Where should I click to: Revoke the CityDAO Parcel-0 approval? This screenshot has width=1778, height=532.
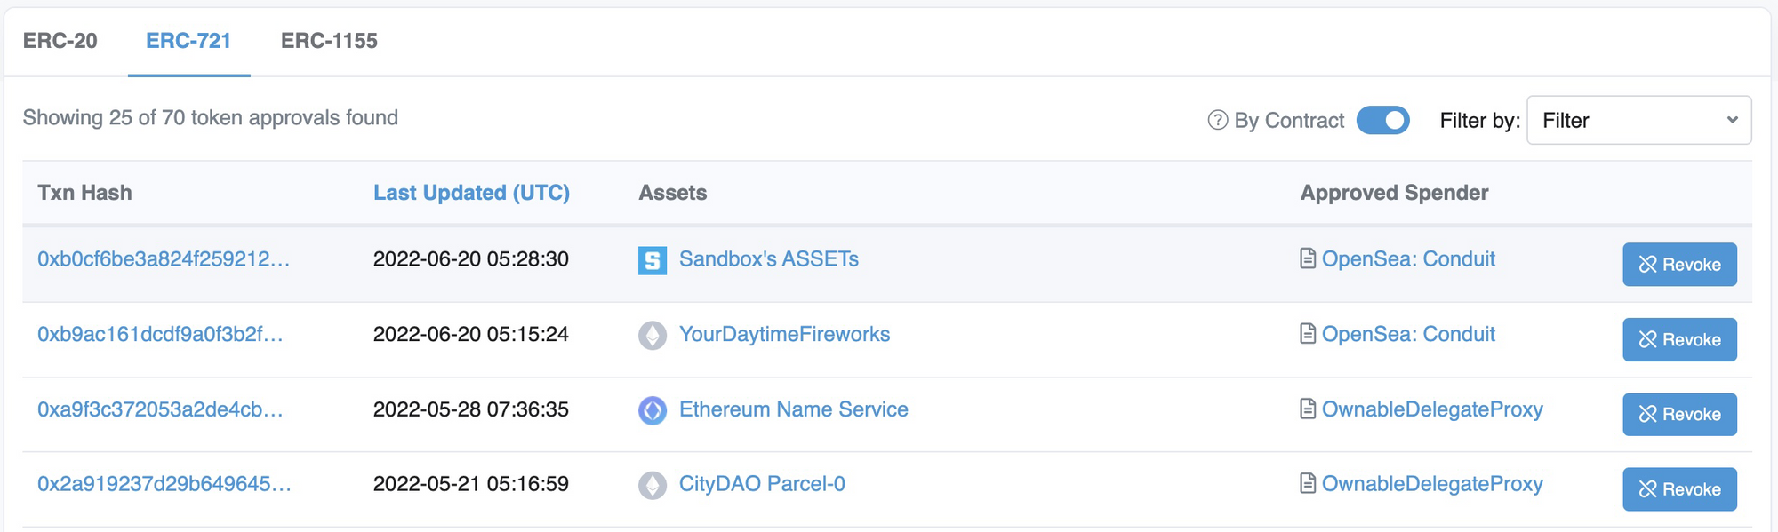pyautogui.click(x=1679, y=488)
